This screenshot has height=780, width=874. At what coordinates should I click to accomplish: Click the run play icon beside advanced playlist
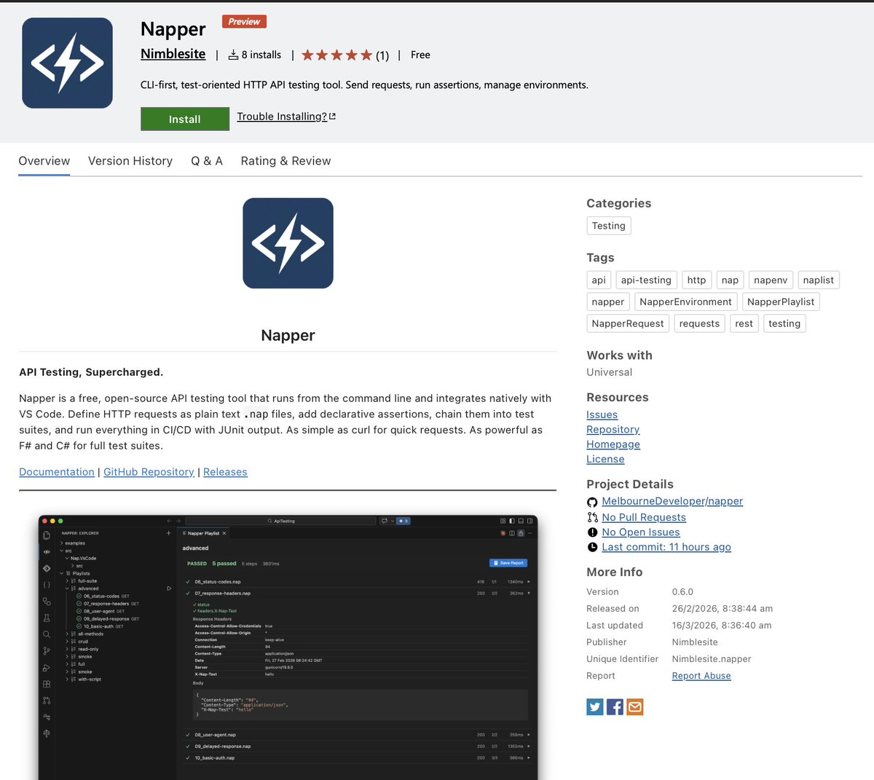pos(169,588)
